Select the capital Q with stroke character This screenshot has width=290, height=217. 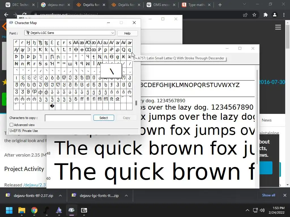pos(123,50)
